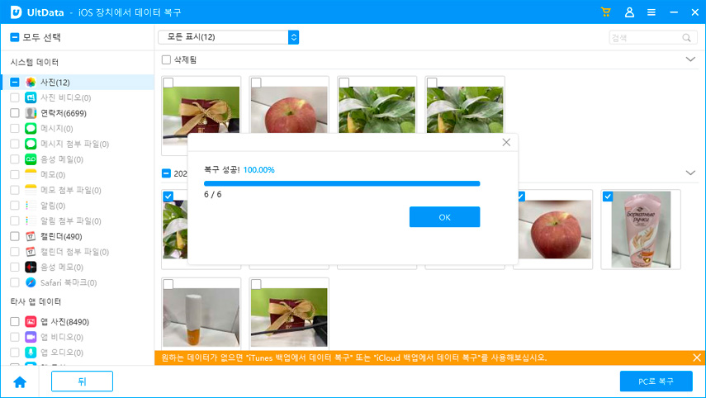
Task: Click the 사진(12) photos icon
Action: click(x=31, y=82)
